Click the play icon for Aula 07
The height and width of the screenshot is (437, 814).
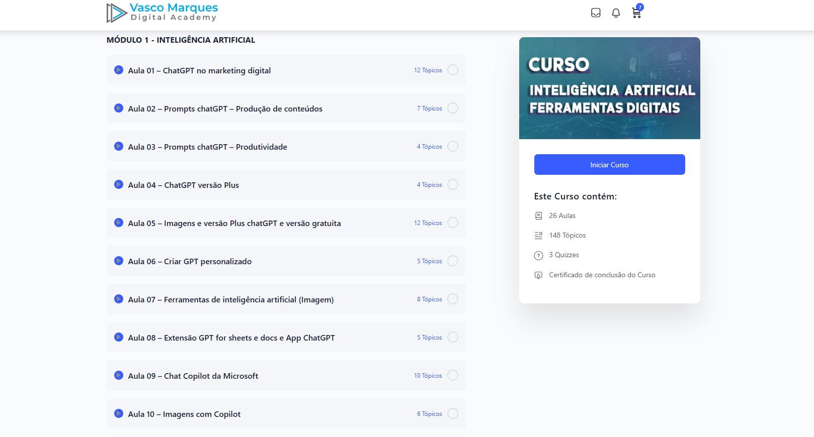tap(119, 299)
